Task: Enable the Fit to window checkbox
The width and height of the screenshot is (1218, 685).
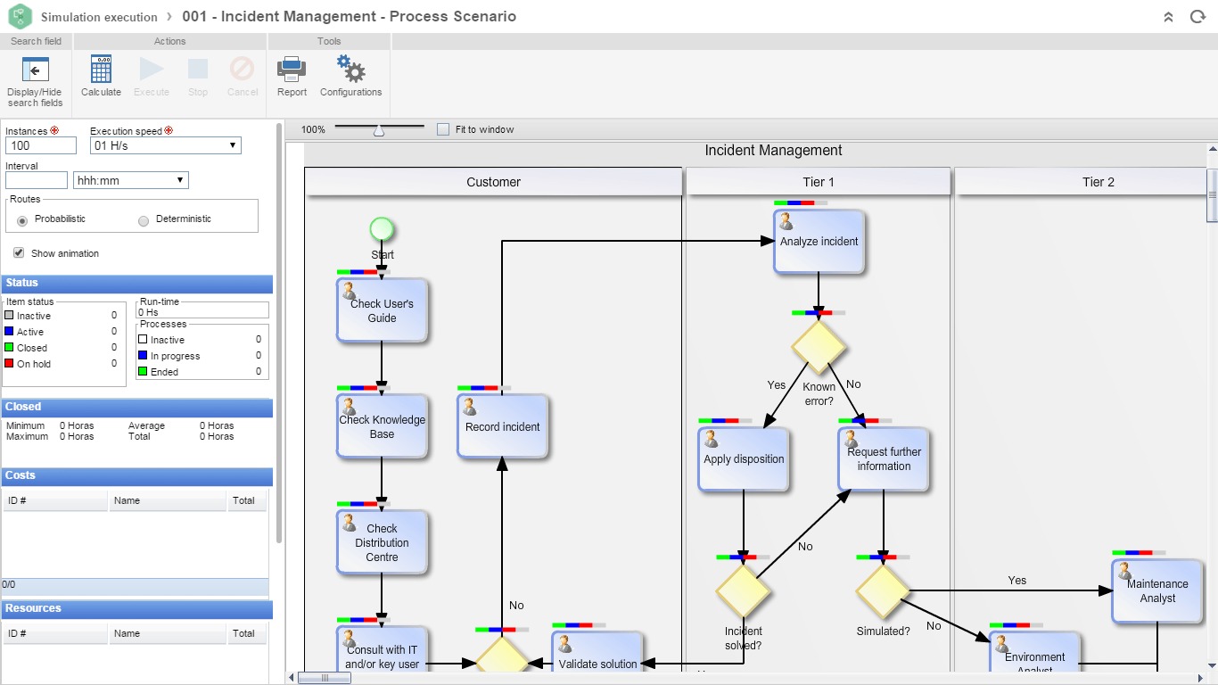Action: (x=441, y=128)
